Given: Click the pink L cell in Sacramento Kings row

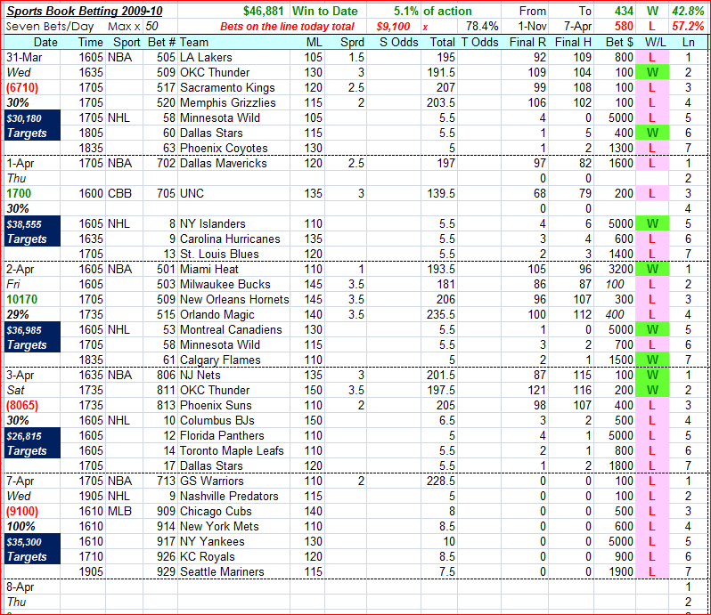Looking at the screenshot, I should tap(652, 87).
